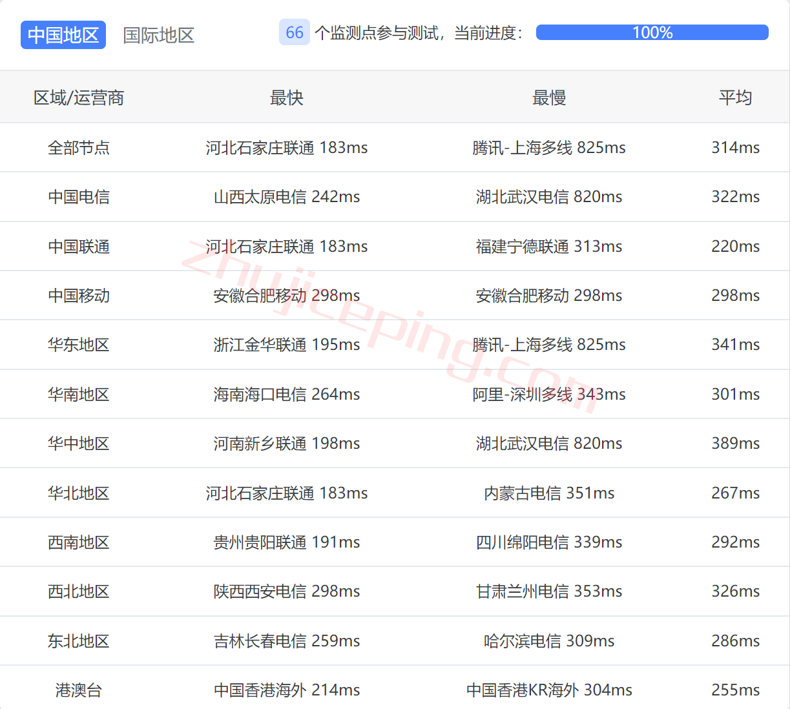Click 中国香港KR海外 304ms cell
The height and width of the screenshot is (709, 790).
[549, 690]
